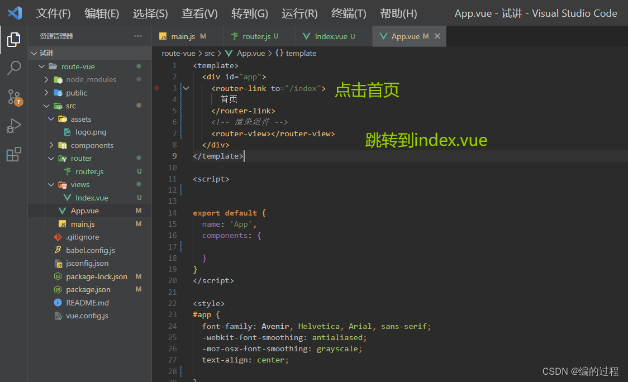Open Source Control view with 7 changes
The width and height of the screenshot is (628, 382).
click(x=15, y=97)
